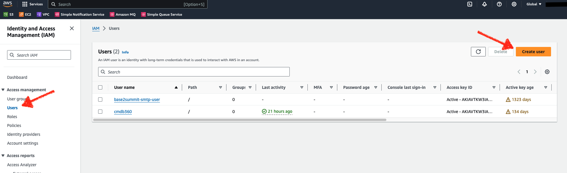This screenshot has width=567, height=173.
Task: Go to Roles in sidebar
Action: tap(12, 117)
